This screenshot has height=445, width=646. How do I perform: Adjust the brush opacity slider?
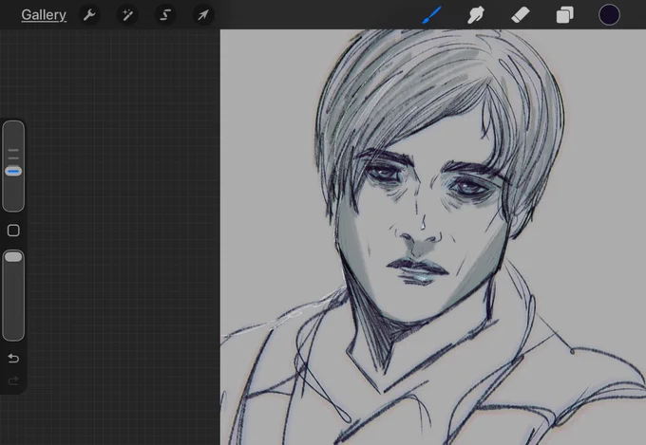pyautogui.click(x=13, y=295)
